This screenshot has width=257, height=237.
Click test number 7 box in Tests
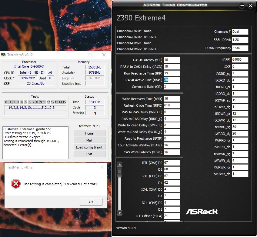tap(33, 102)
